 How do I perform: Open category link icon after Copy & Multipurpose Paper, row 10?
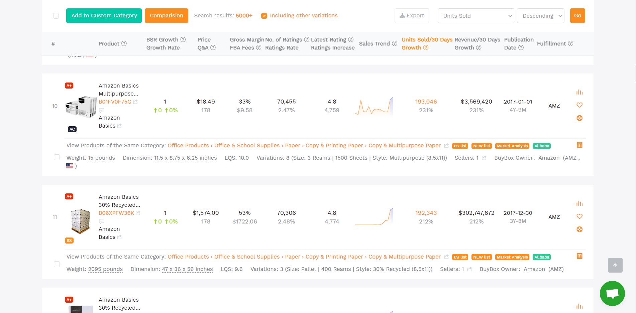(x=446, y=146)
